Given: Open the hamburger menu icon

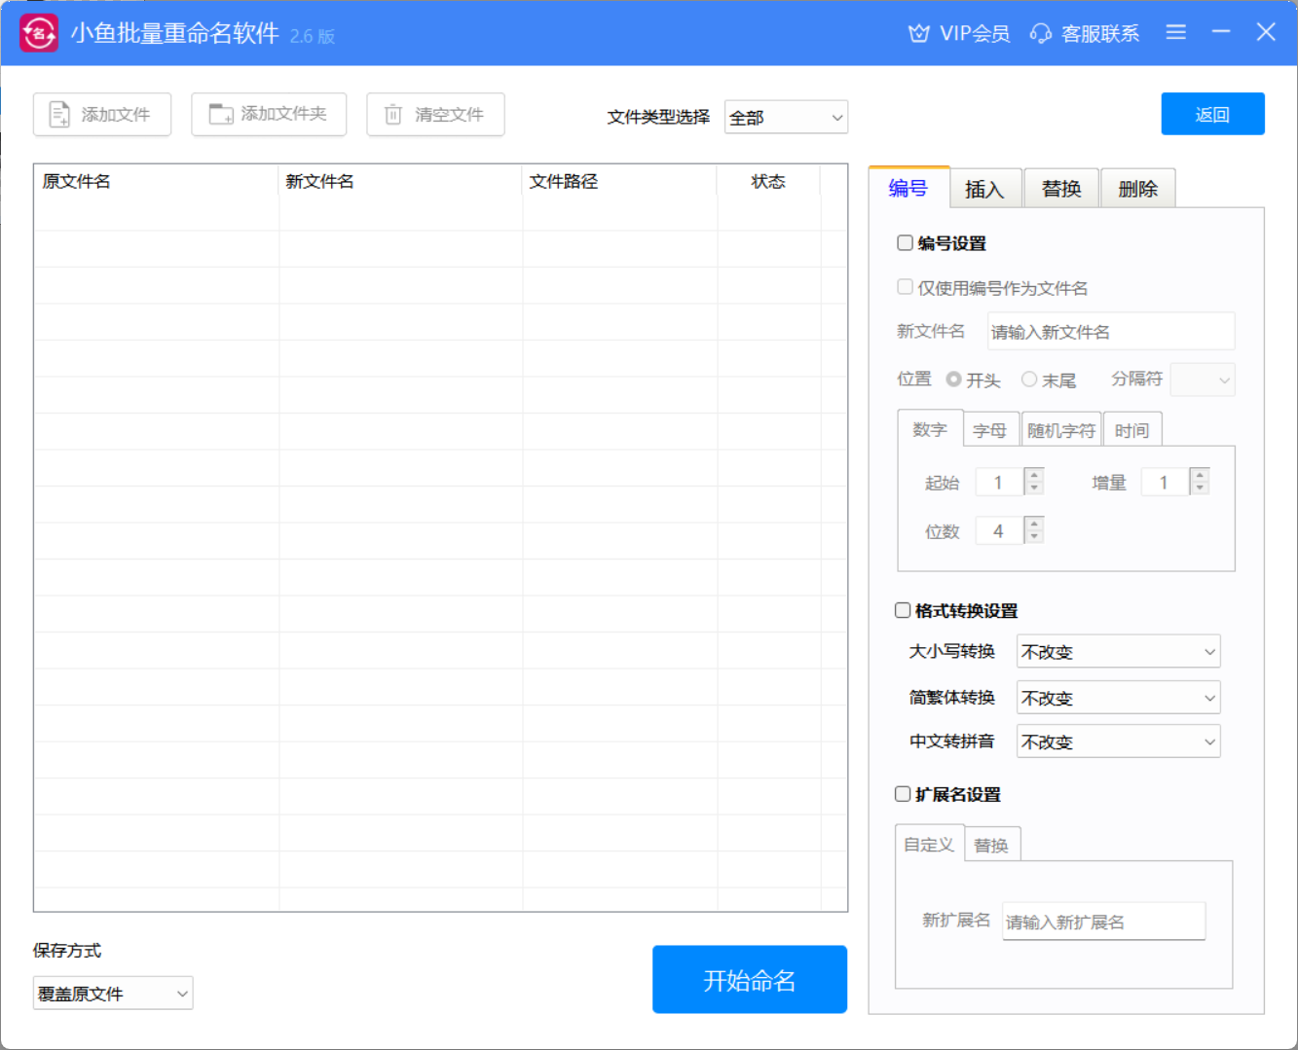Looking at the screenshot, I should [1175, 32].
